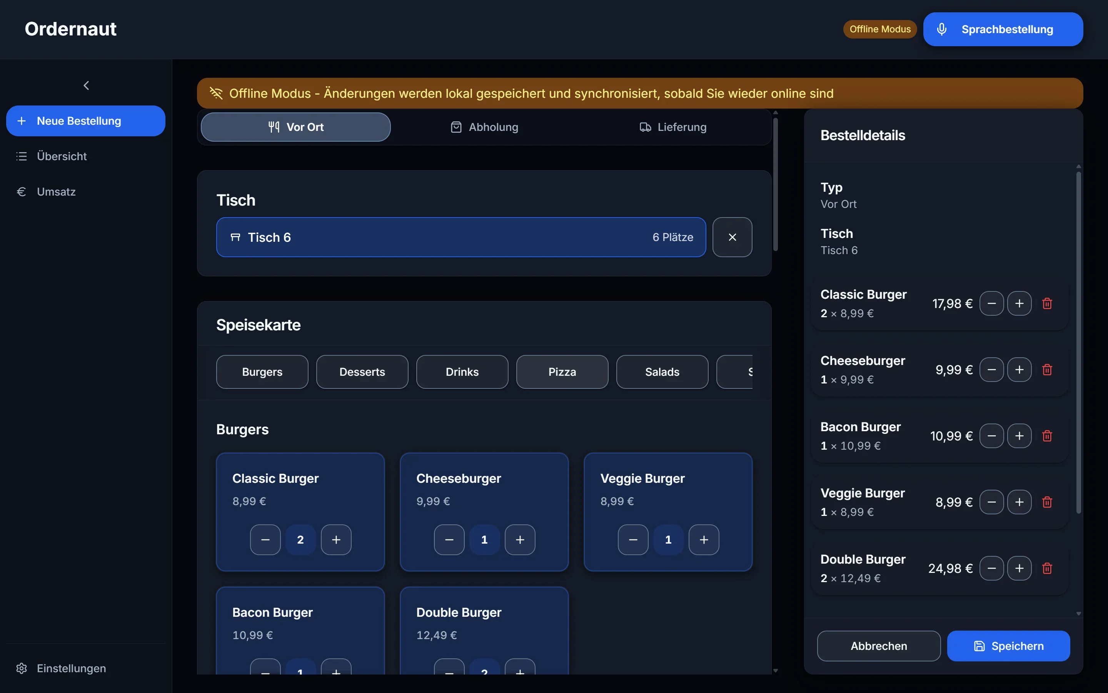Click plus for Bacon Burger in Bestelldetails
Image resolution: width=1108 pixels, height=693 pixels.
click(x=1019, y=436)
